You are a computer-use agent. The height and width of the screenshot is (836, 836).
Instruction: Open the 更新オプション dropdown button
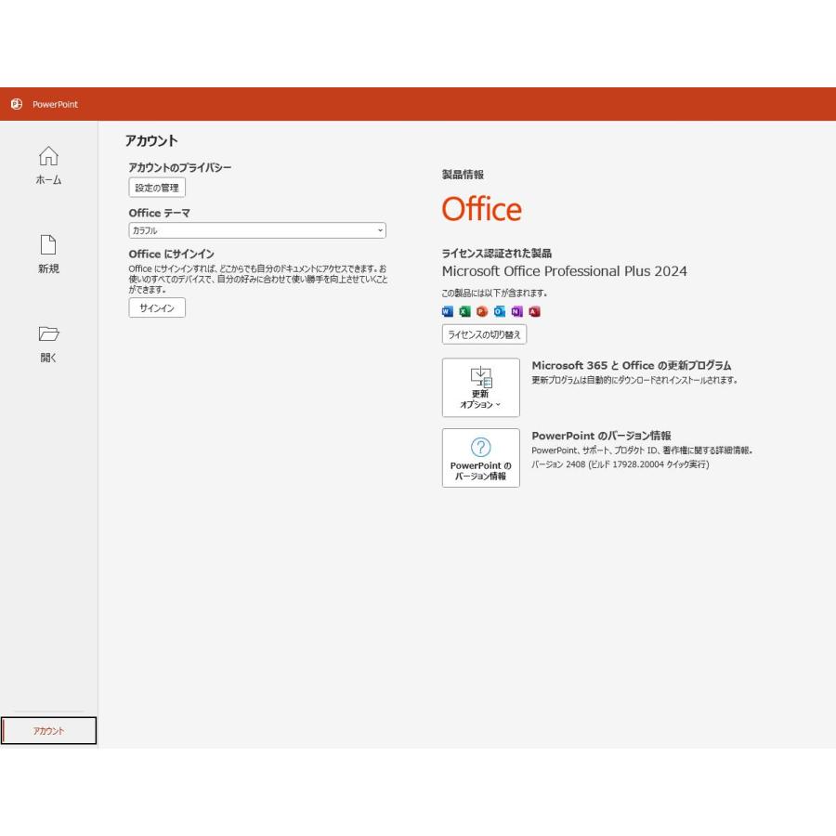[x=481, y=387]
